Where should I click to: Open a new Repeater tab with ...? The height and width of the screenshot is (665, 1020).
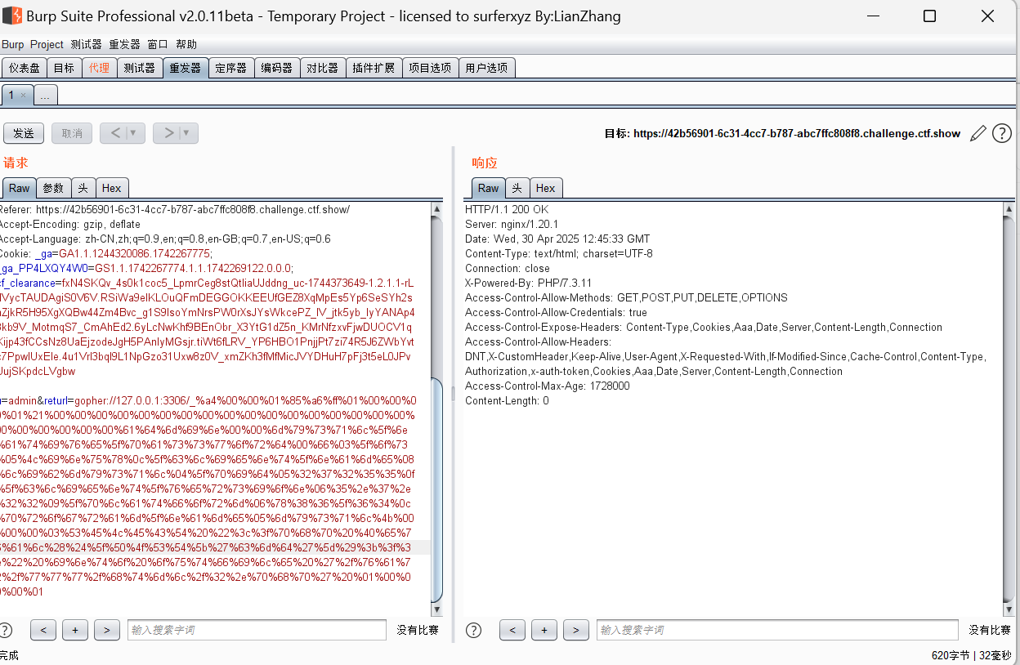tap(45, 96)
